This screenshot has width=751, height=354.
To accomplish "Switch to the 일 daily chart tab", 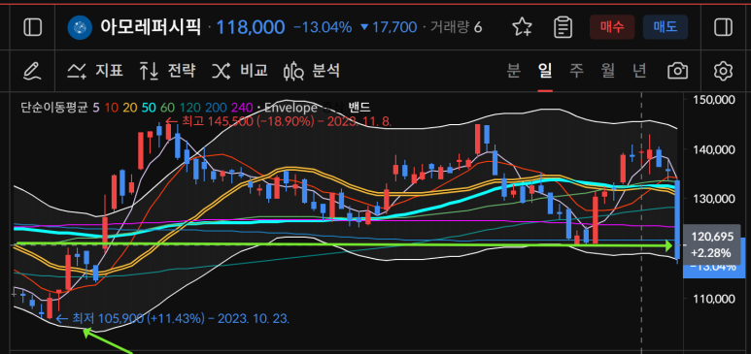I will [x=545, y=71].
